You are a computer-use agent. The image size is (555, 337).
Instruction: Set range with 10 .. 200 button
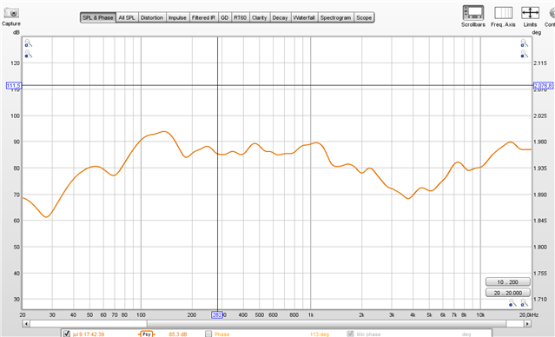(507, 281)
